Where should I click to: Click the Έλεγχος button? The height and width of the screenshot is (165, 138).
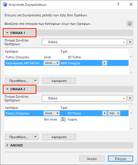tap(120, 159)
